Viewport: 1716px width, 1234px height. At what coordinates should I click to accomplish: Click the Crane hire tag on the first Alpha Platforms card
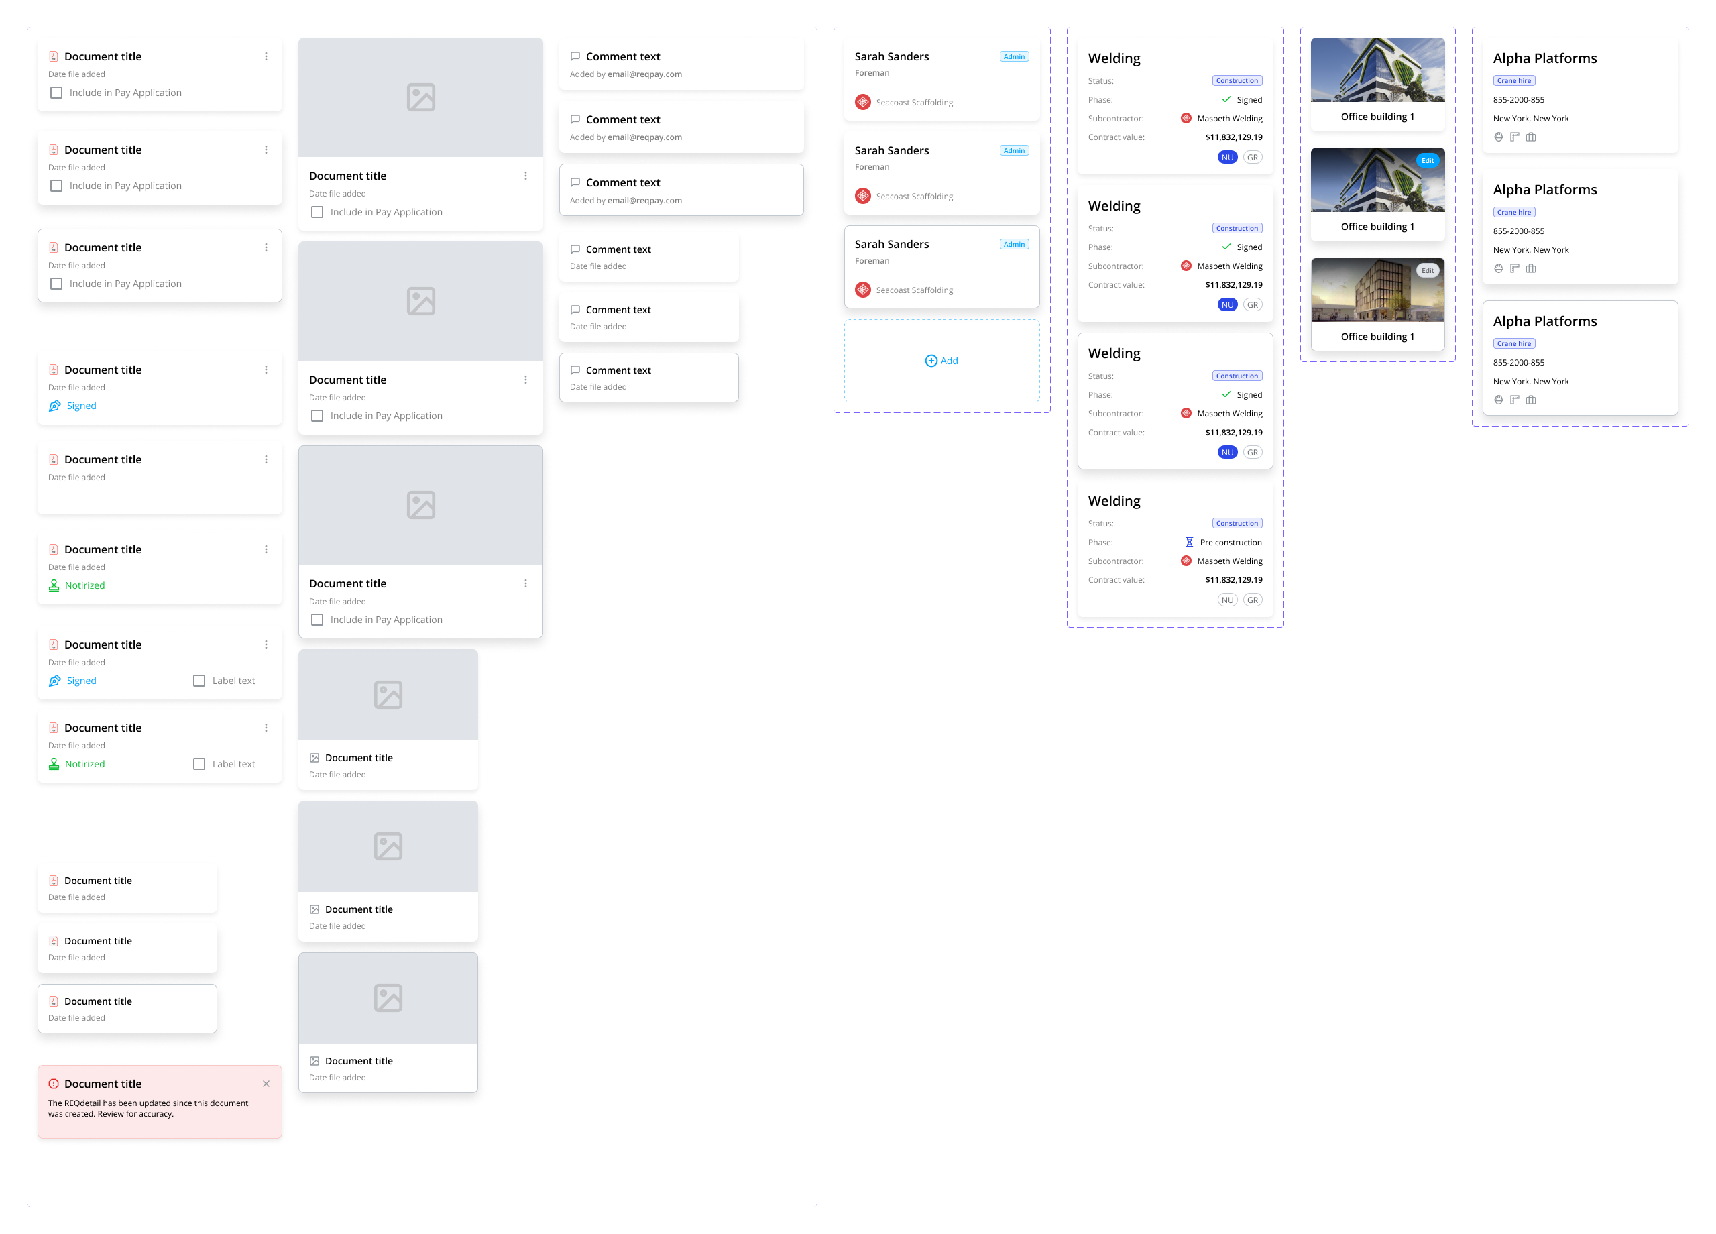[x=1514, y=81]
